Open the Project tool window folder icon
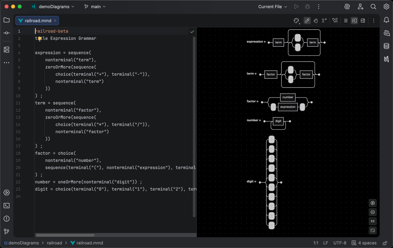Viewport: 393px width, 248px height. coord(7,20)
